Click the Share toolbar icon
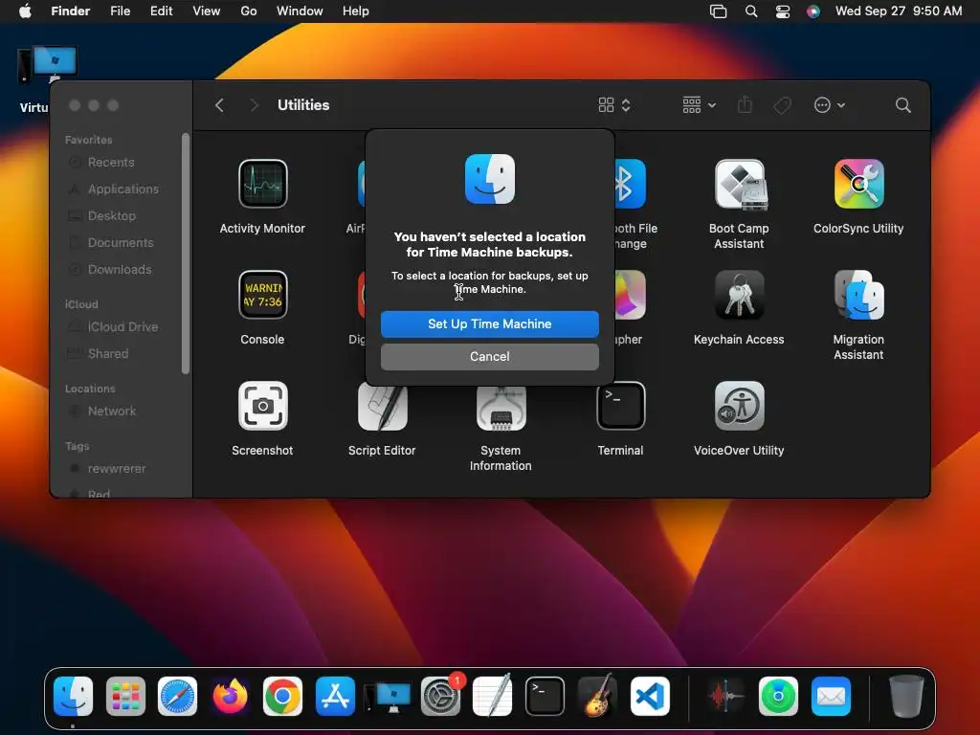The width and height of the screenshot is (980, 735). [x=745, y=105]
